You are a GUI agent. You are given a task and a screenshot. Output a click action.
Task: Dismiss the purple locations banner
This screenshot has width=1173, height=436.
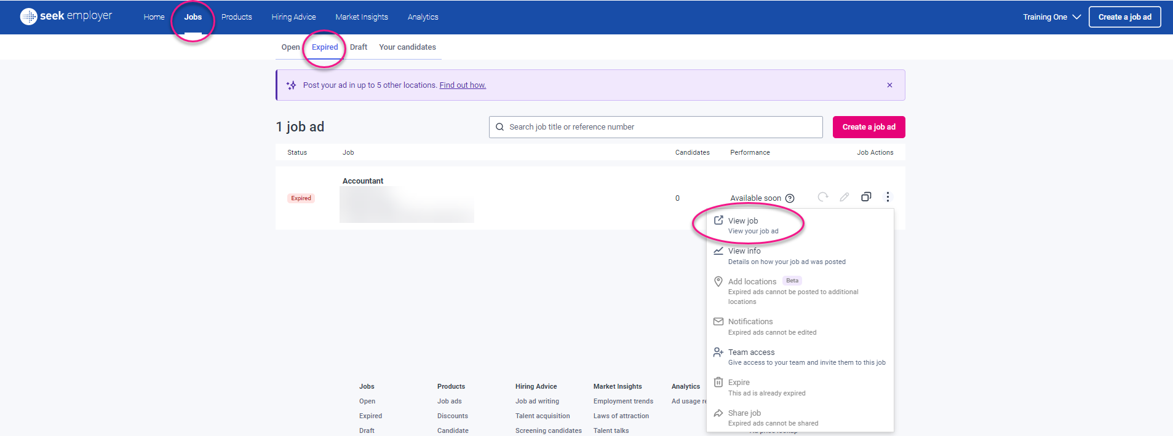tap(889, 85)
